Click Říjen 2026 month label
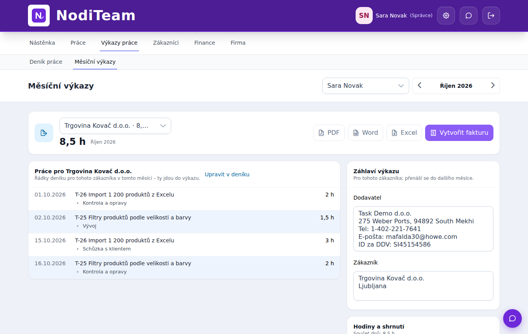The height and width of the screenshot is (334, 528). point(456,86)
